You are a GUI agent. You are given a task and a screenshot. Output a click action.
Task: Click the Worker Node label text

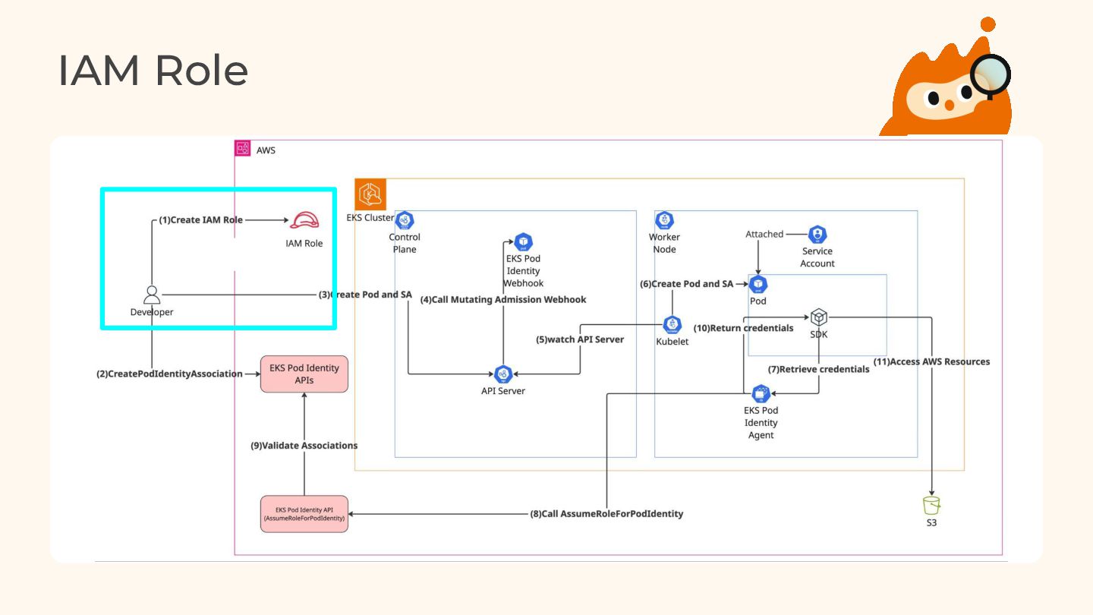(664, 243)
